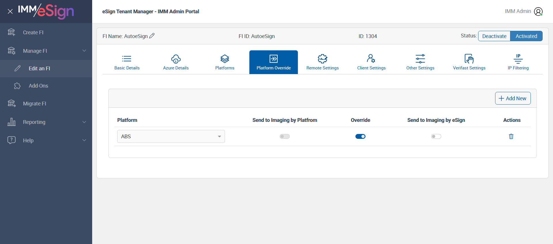
Task: Open Manage FI in the sidebar
Action: pos(46,51)
